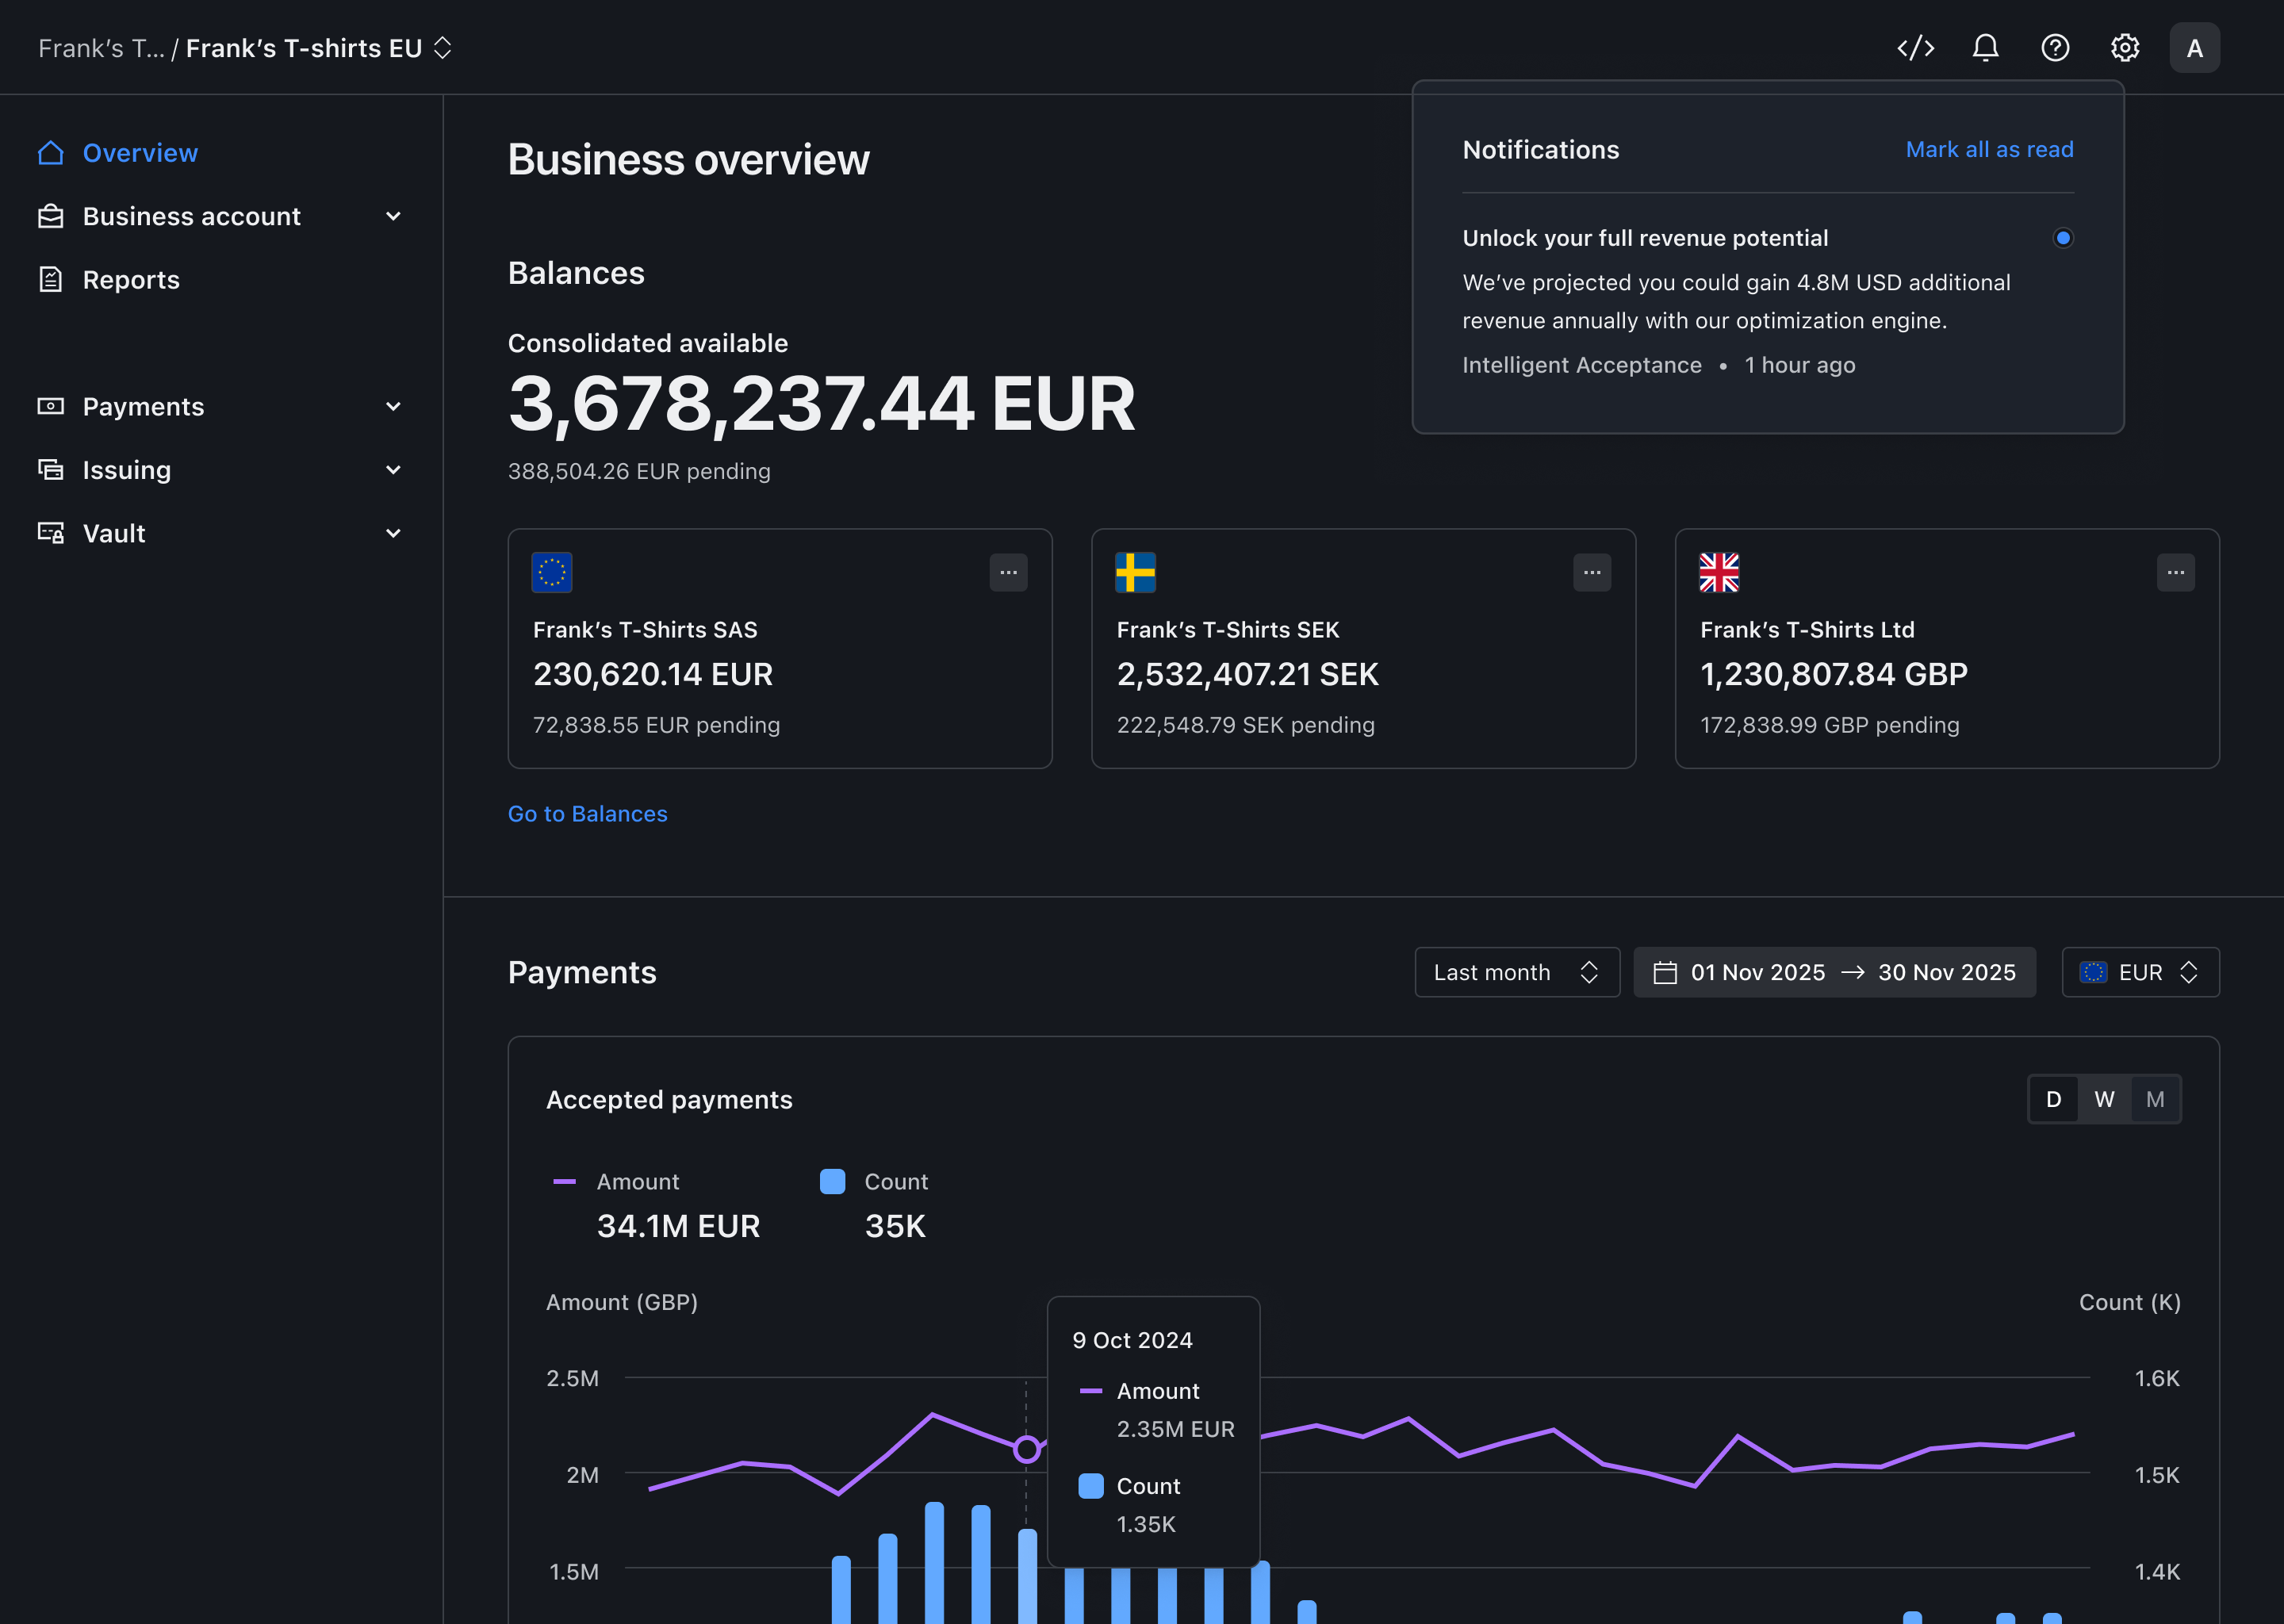Click the Overview home icon
2284x1624 pixels.
coord(51,153)
